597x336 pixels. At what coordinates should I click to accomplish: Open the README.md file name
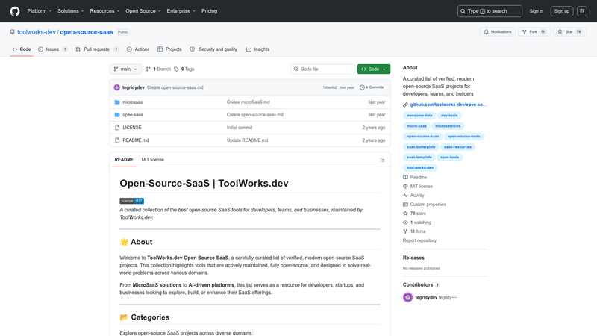pyautogui.click(x=136, y=140)
